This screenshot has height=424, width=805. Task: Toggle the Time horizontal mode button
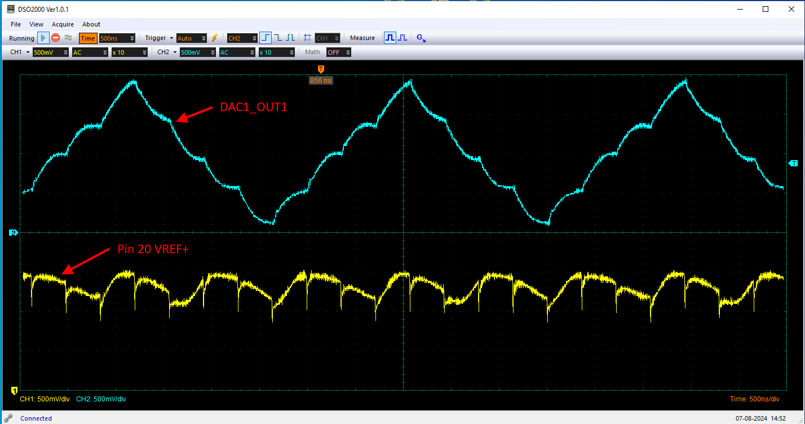pyautogui.click(x=88, y=38)
